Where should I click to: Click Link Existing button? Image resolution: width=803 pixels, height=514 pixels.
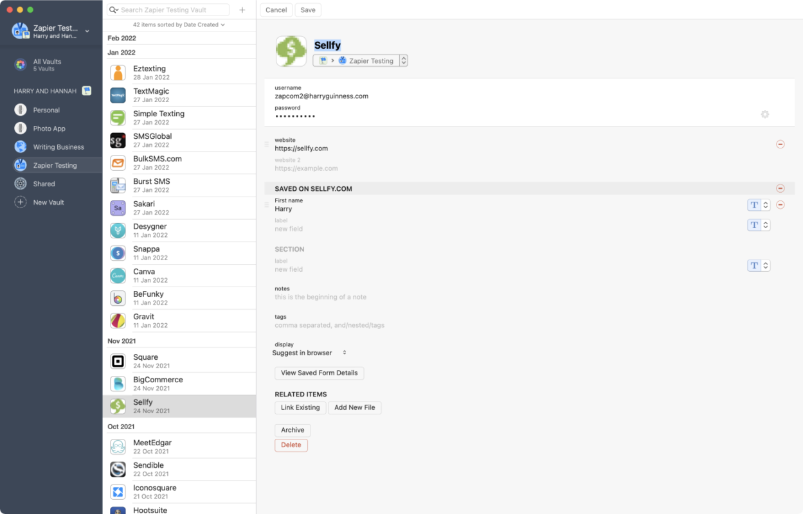299,407
